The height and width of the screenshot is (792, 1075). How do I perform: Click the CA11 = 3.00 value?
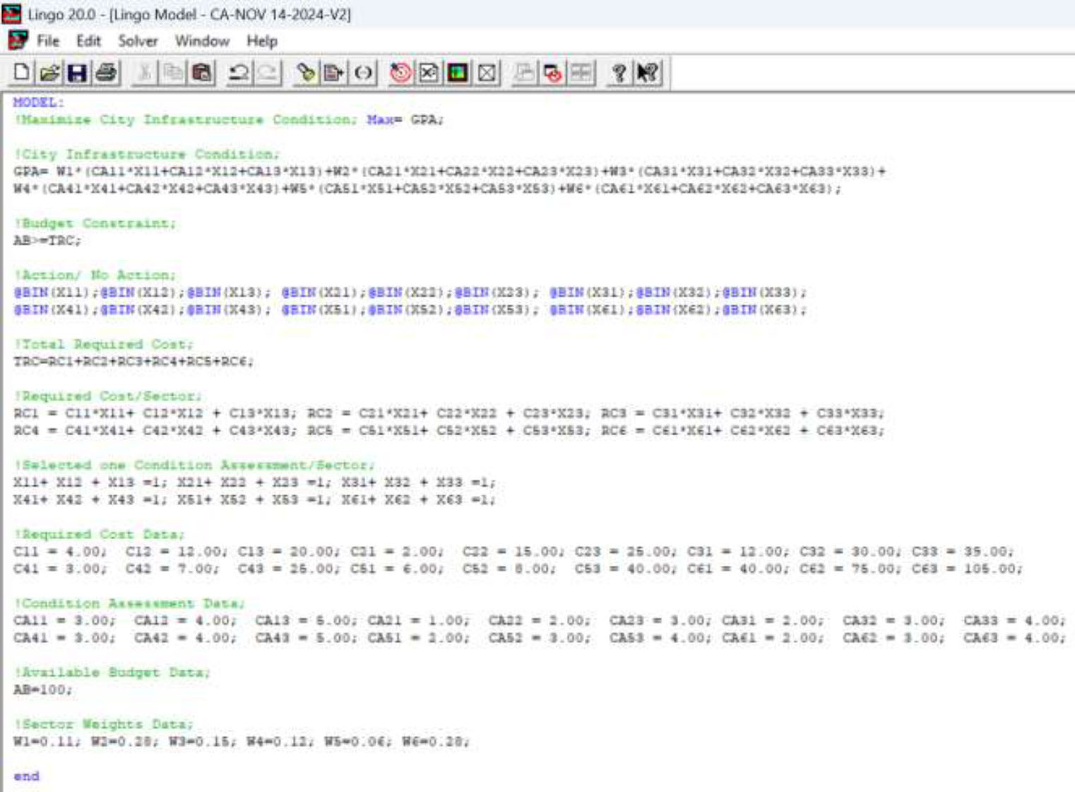tap(64, 621)
